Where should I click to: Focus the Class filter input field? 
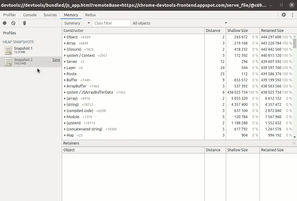click(x=111, y=23)
